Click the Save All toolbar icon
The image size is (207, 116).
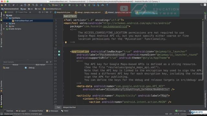(5, 5)
